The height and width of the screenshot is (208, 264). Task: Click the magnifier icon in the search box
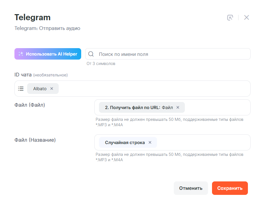point(91,54)
